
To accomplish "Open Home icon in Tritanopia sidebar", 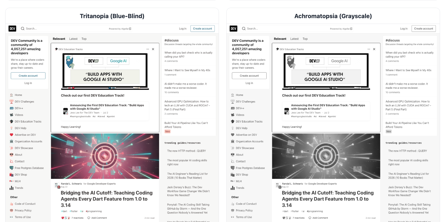I will [x=12, y=95].
